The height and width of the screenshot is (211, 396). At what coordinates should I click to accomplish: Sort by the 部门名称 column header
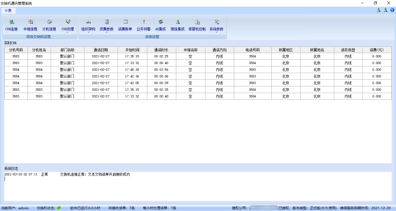pyautogui.click(x=67, y=50)
